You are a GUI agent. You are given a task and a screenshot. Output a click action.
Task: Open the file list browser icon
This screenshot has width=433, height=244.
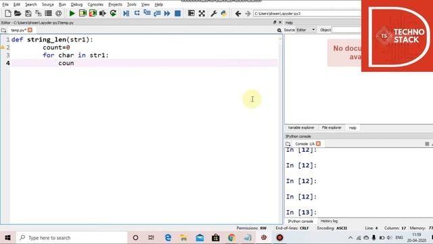48,14
